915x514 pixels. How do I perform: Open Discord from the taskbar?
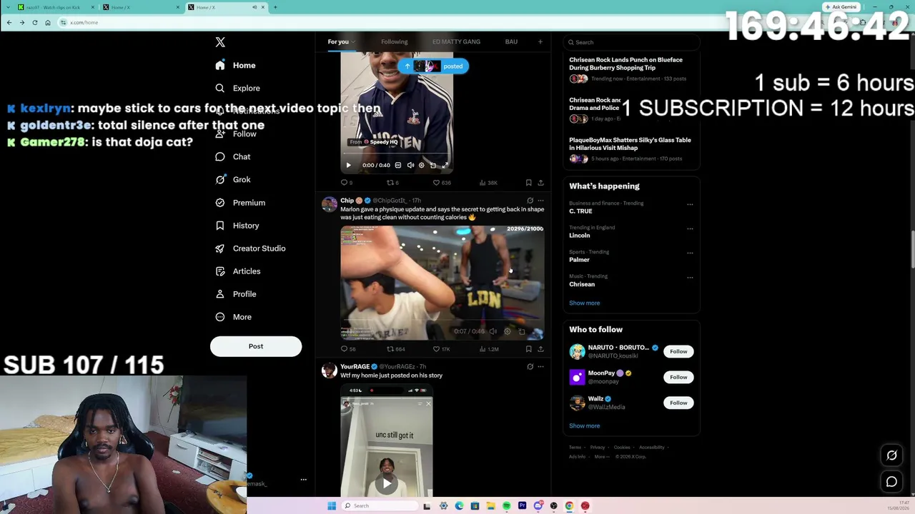[538, 505]
